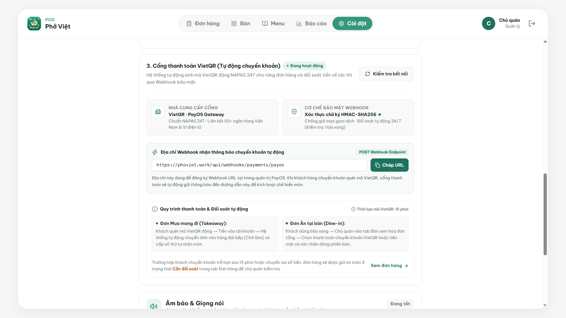Image resolution: width=566 pixels, height=318 pixels.
Task: Click Kiểm tra kết nối button
Action: (386, 74)
